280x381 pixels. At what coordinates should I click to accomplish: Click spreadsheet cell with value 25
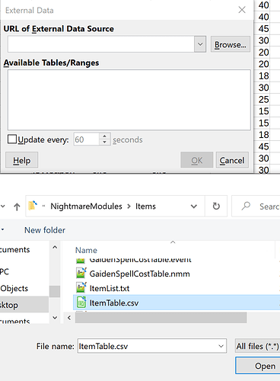[263, 99]
